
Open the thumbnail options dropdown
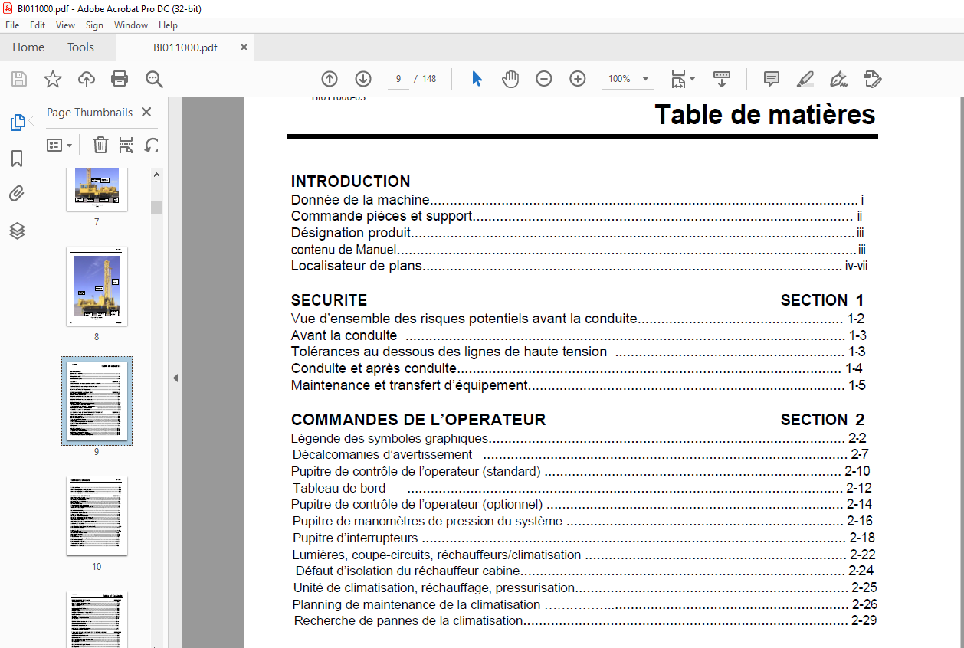tap(60, 145)
